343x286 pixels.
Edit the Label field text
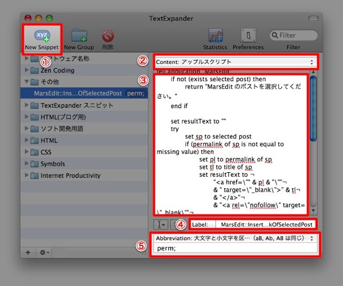coord(266,225)
